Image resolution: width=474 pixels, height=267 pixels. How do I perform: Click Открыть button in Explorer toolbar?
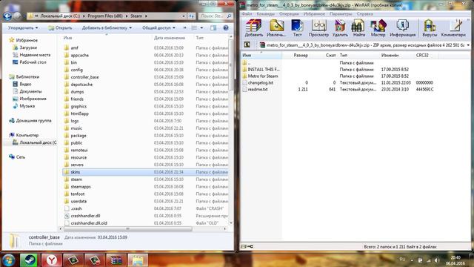pyautogui.click(x=60, y=28)
